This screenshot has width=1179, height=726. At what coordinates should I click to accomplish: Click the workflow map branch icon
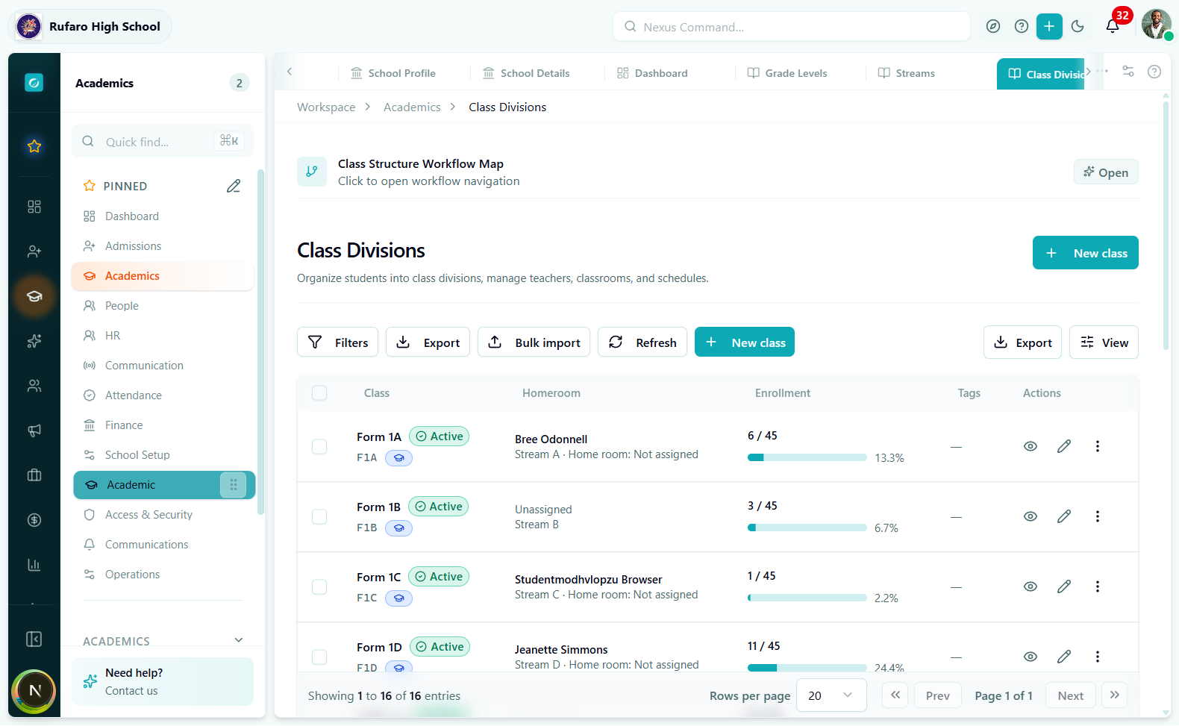pyautogui.click(x=312, y=172)
